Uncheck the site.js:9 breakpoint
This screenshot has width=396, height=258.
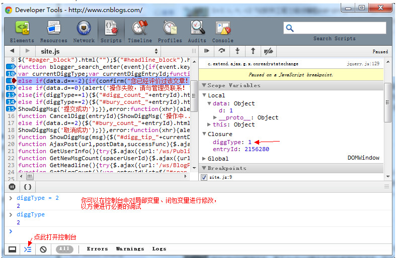204,177
